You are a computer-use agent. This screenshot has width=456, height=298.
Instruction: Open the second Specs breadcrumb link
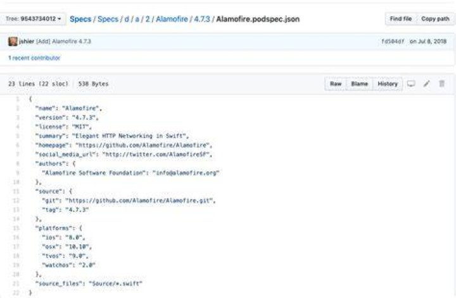click(x=108, y=19)
